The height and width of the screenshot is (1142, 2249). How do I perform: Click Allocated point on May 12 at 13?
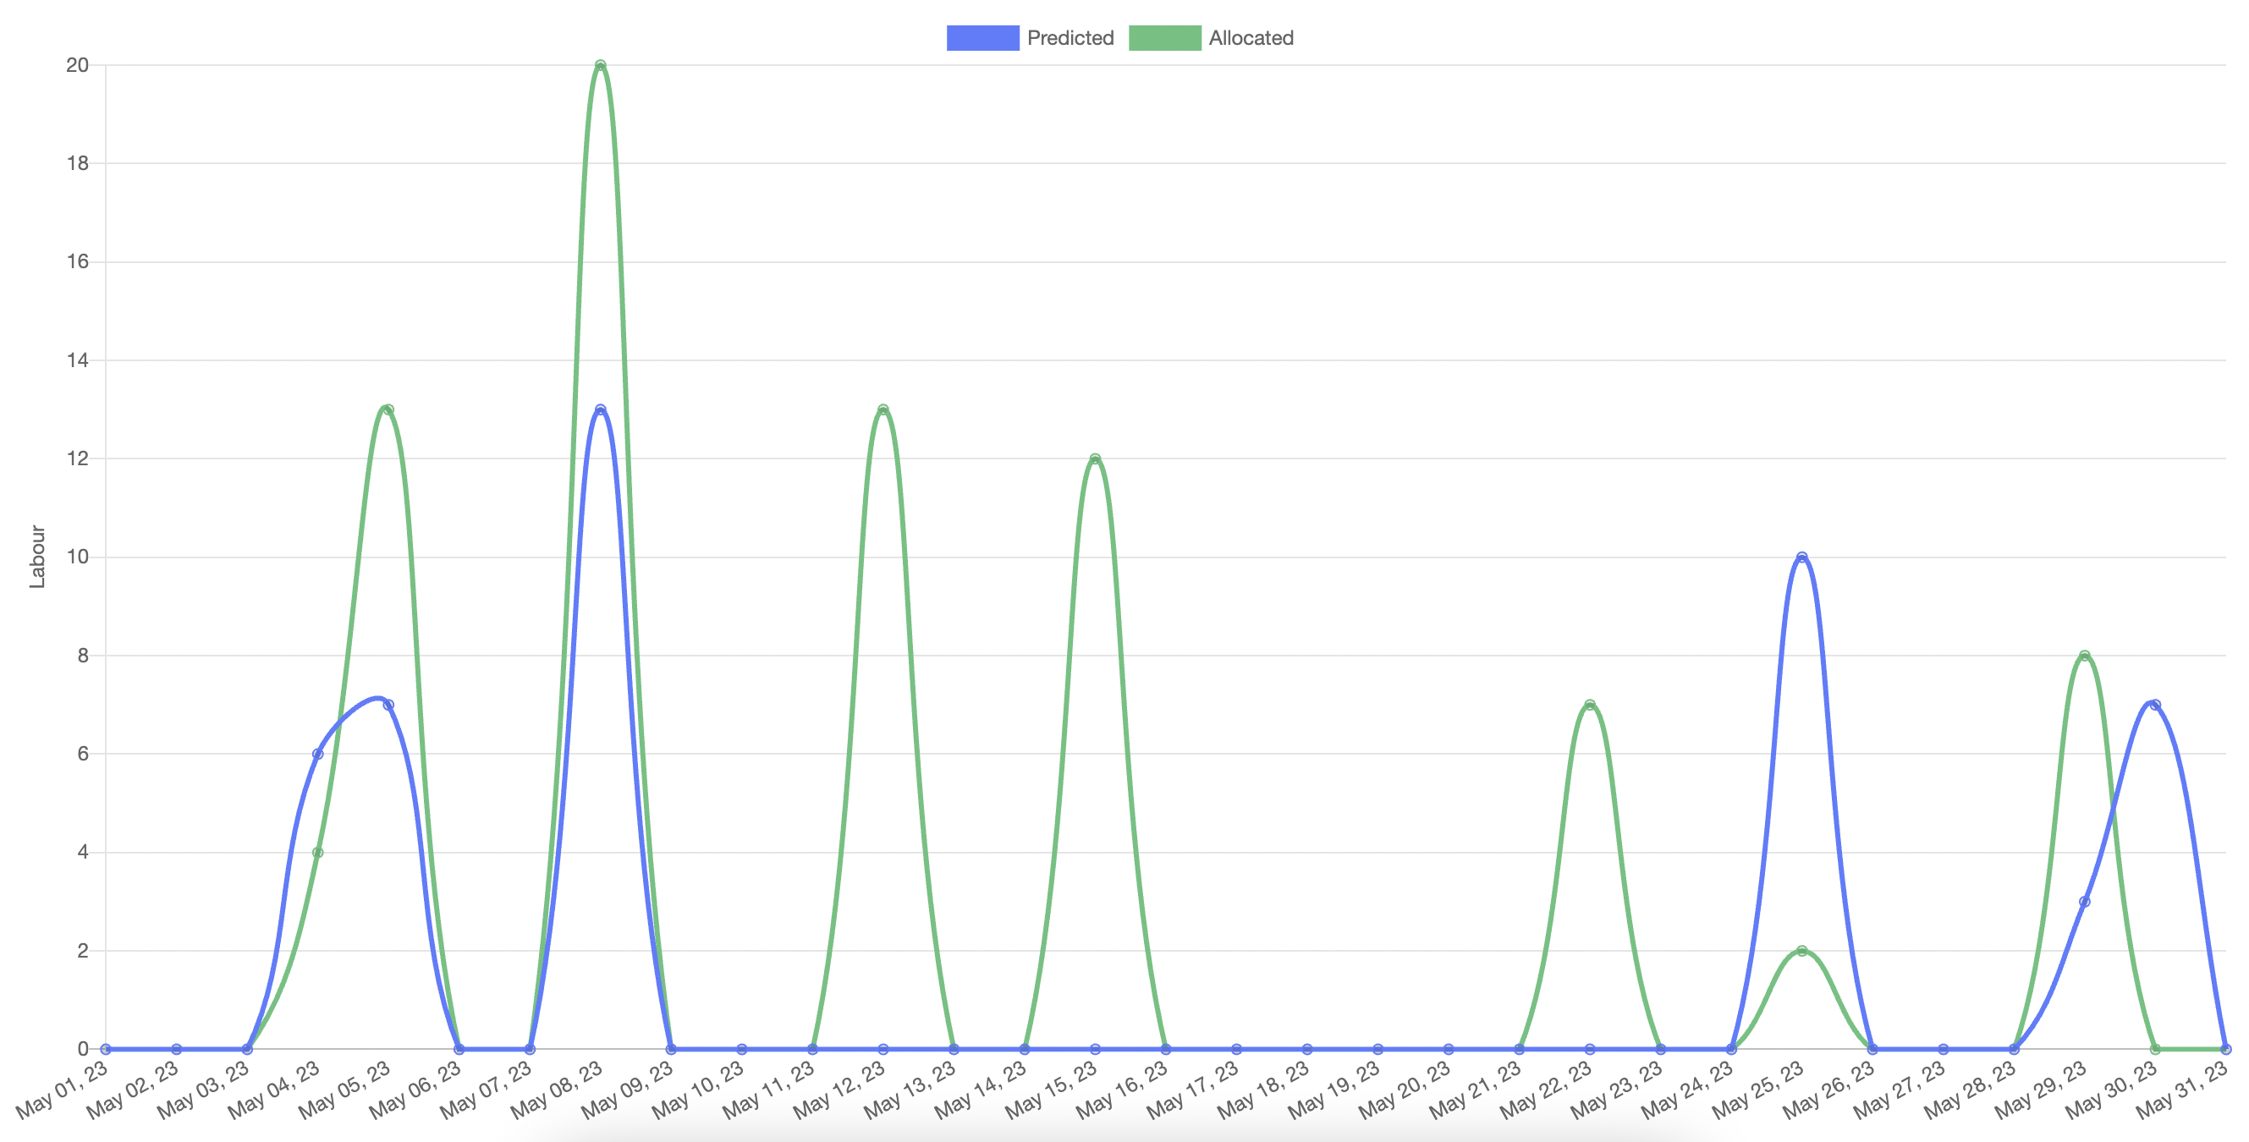[x=883, y=409]
